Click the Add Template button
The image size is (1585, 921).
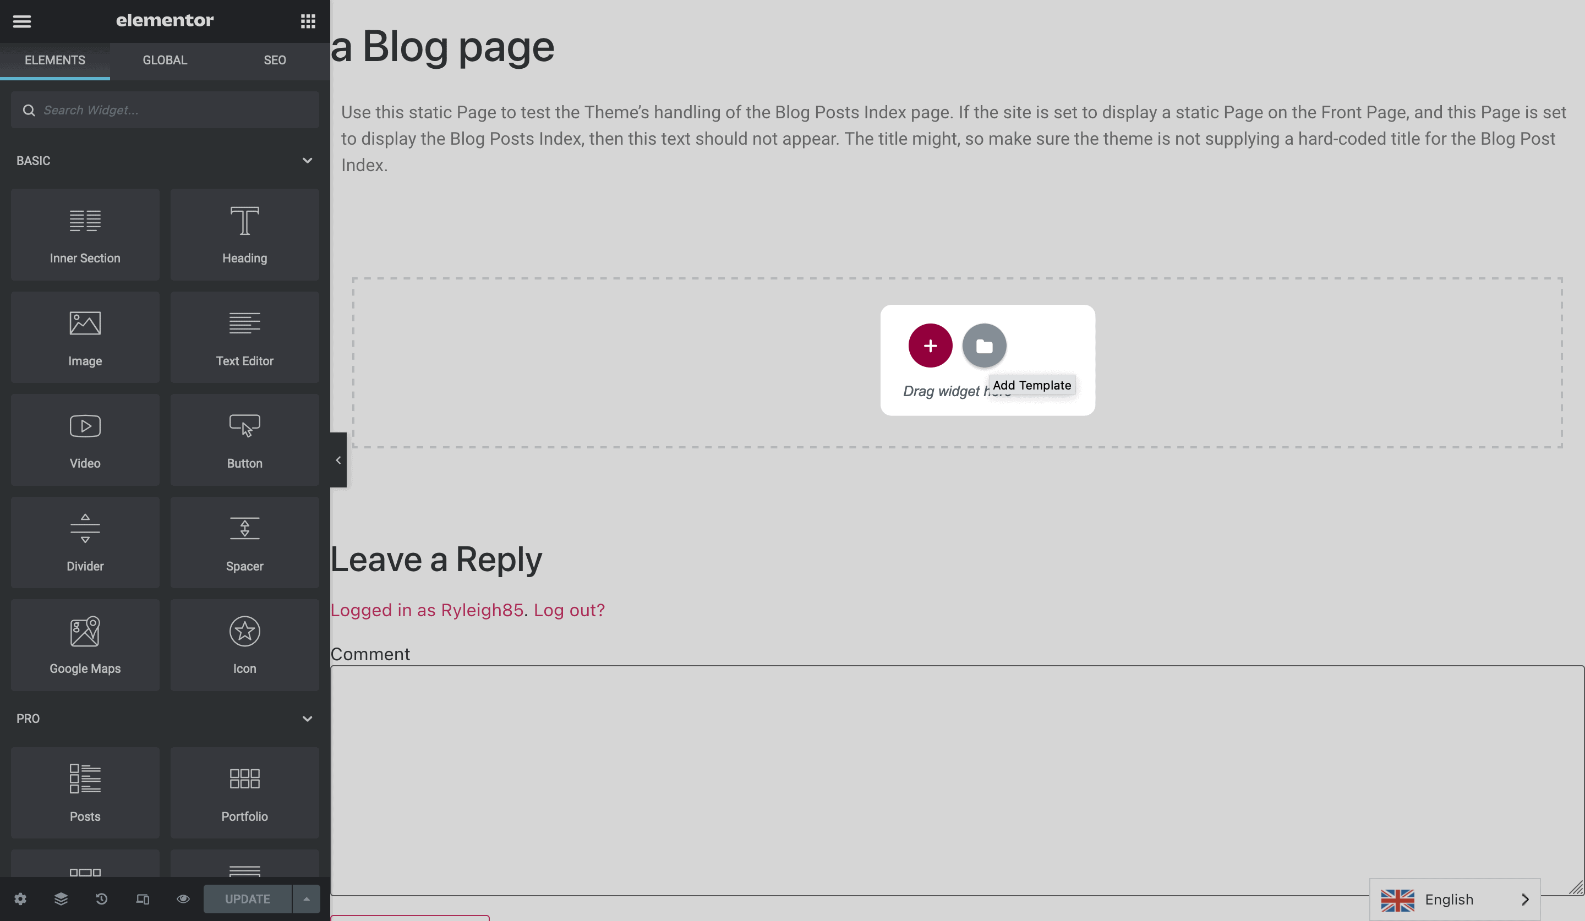click(985, 346)
